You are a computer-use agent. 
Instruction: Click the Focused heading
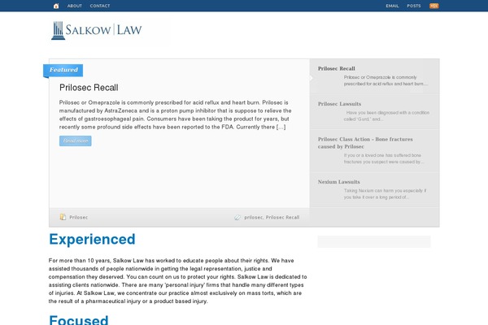pos(79,320)
